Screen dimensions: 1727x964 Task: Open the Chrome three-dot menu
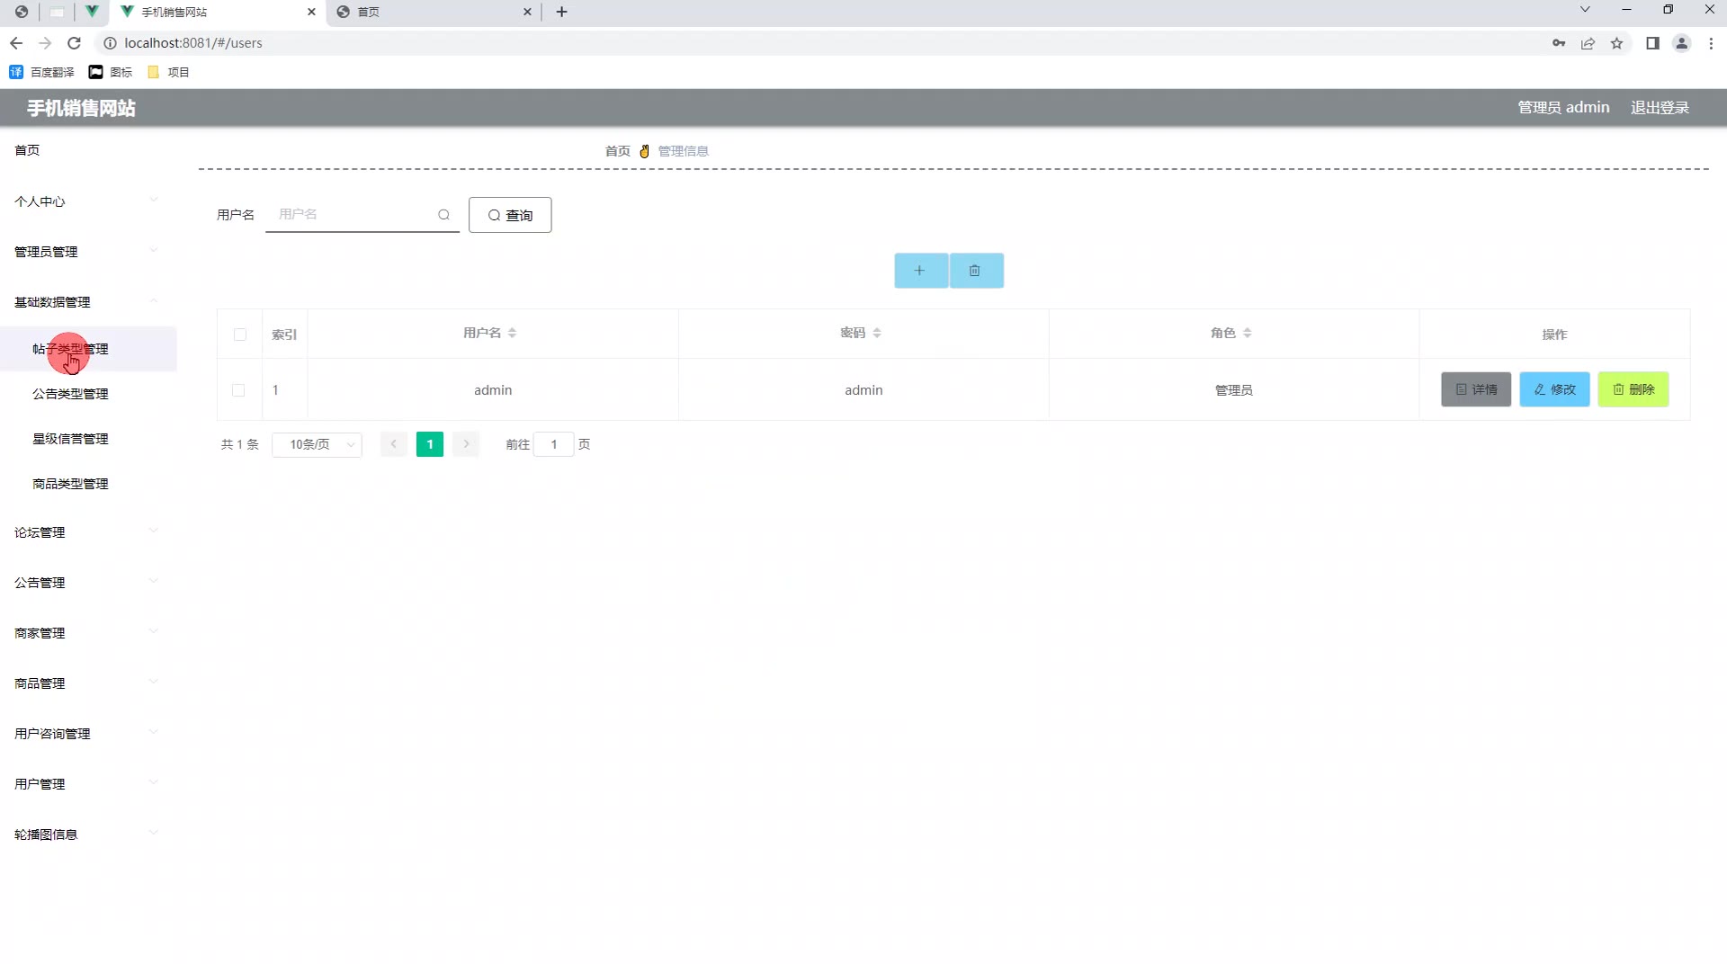[1711, 43]
